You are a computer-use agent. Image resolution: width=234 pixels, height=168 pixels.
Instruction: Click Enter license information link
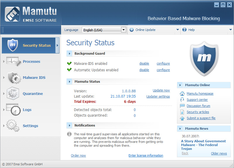click(146, 155)
